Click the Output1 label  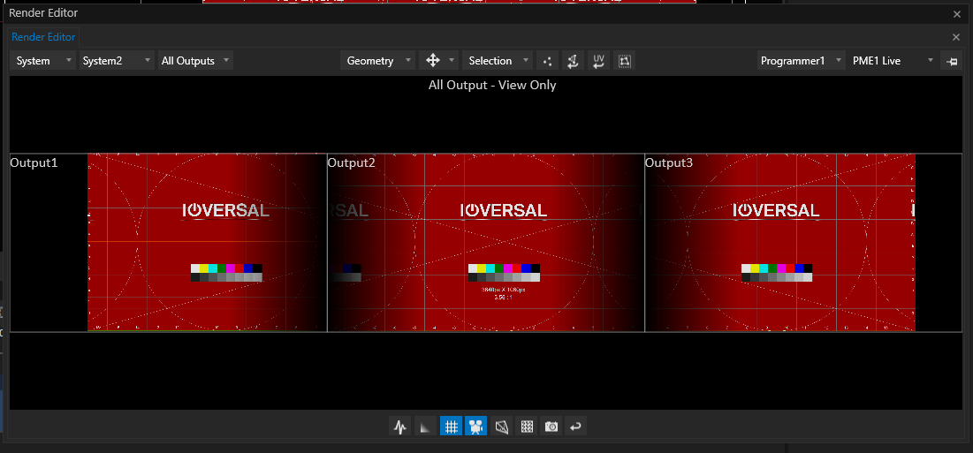(34, 163)
